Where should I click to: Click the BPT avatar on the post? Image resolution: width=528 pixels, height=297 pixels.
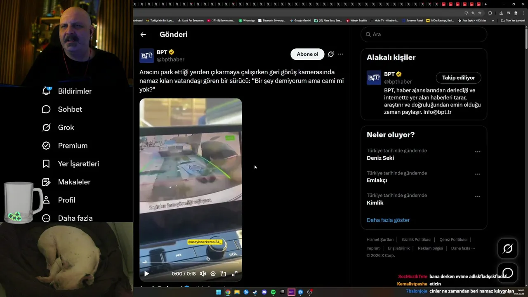click(146, 56)
